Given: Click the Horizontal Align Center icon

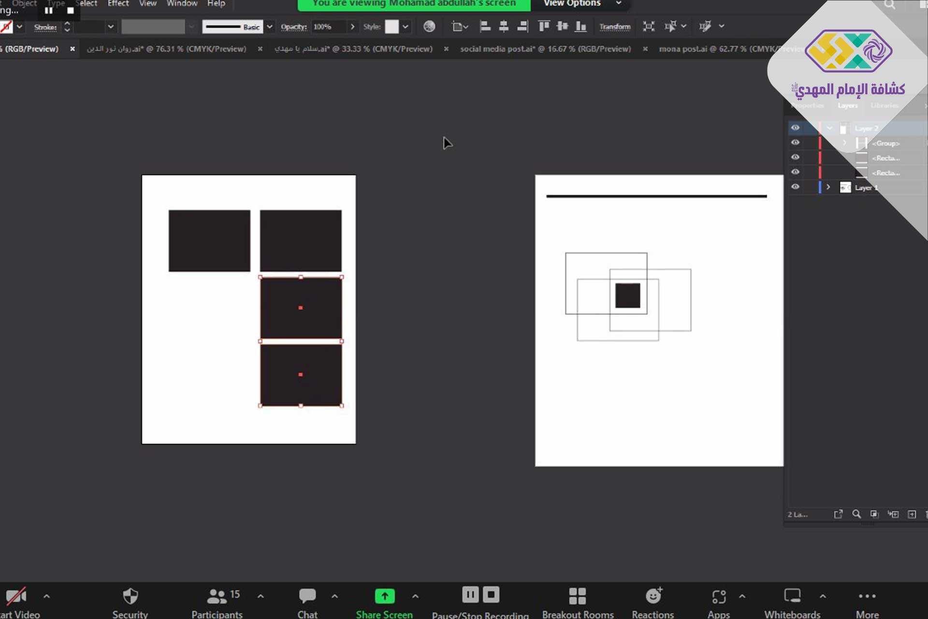Looking at the screenshot, I should coord(504,27).
